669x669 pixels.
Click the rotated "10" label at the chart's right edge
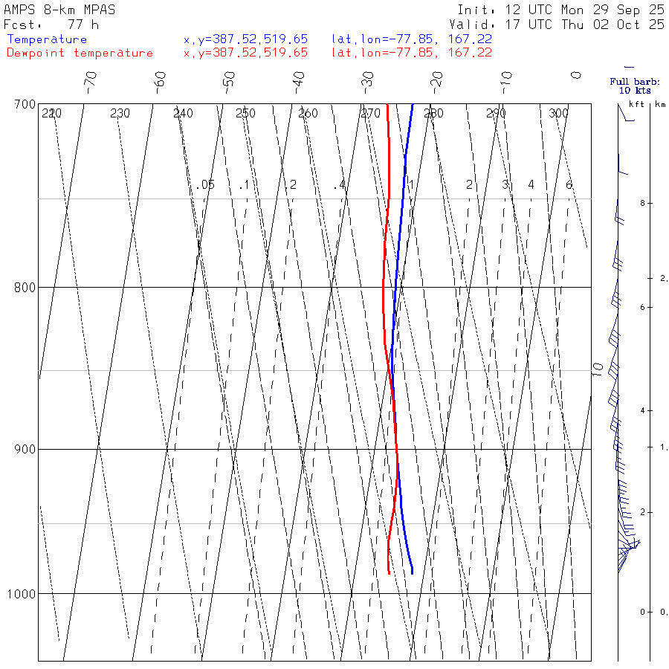[x=598, y=369]
